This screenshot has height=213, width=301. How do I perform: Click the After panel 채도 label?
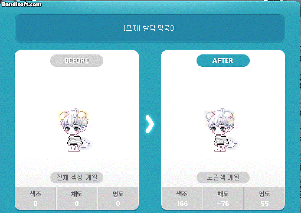tap(223, 194)
